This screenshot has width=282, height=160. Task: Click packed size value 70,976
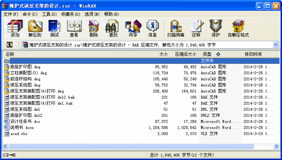[190, 73]
